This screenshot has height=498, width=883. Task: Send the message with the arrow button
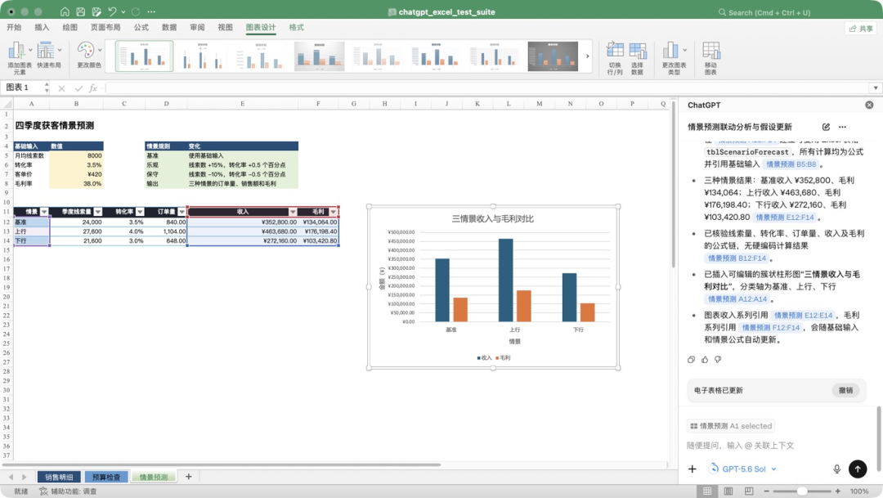(x=858, y=469)
